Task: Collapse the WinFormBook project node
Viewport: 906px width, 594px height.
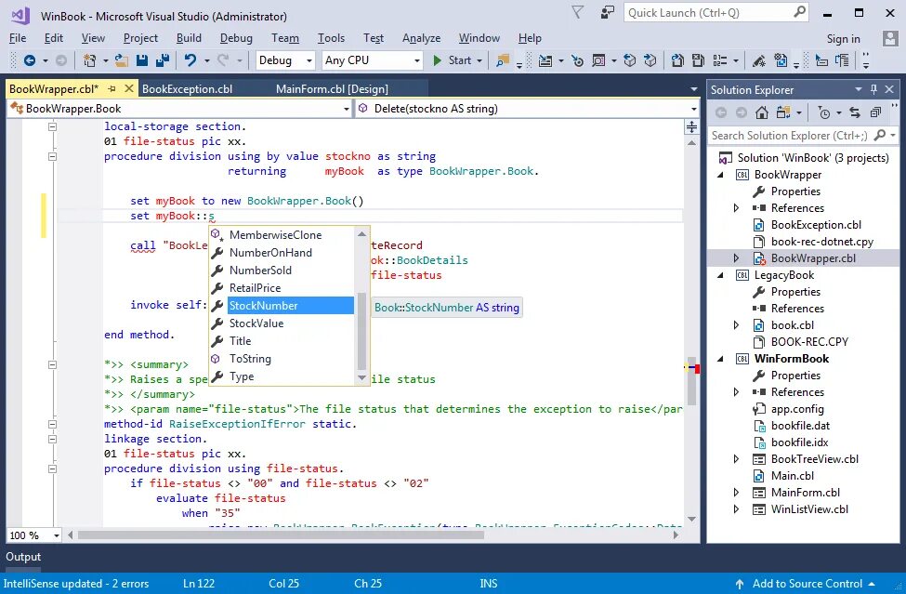Action: (720, 359)
